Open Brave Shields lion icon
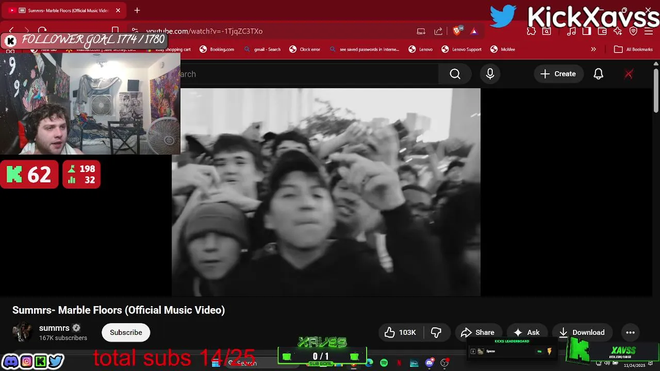The image size is (660, 371). [457, 31]
